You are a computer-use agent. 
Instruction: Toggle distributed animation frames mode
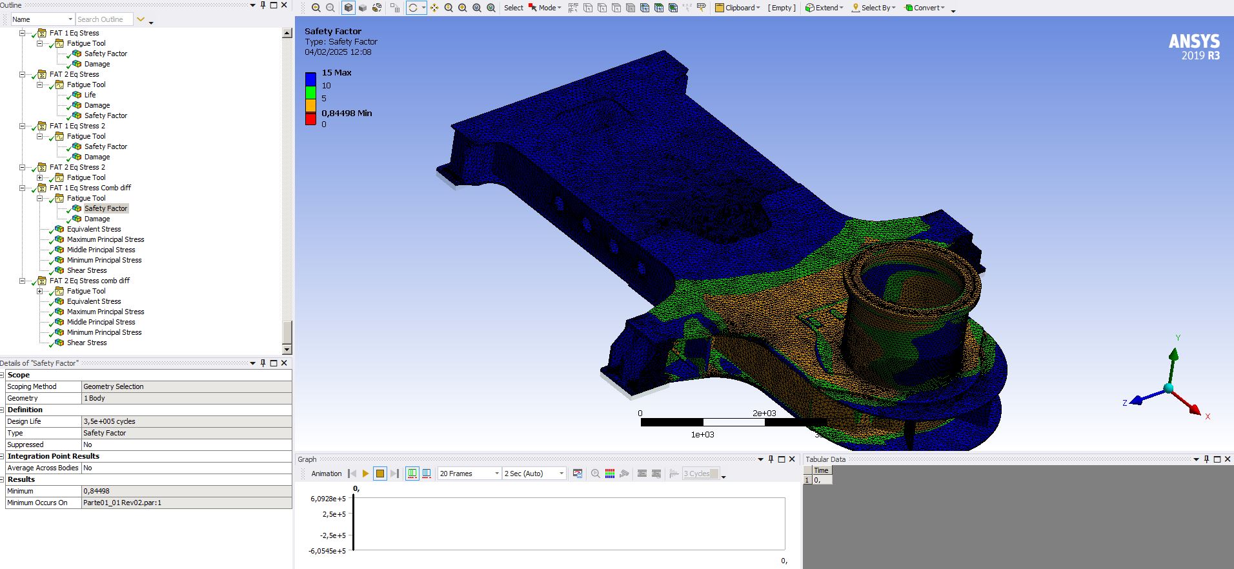click(412, 474)
